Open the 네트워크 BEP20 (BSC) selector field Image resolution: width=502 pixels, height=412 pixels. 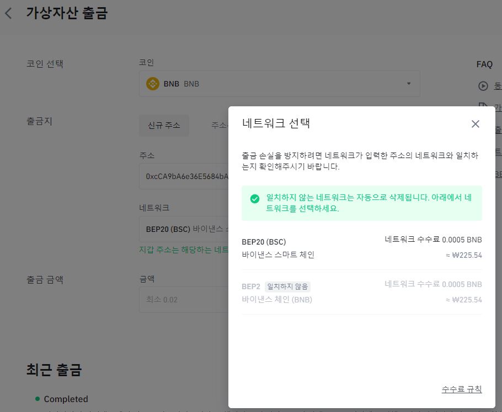pos(184,229)
